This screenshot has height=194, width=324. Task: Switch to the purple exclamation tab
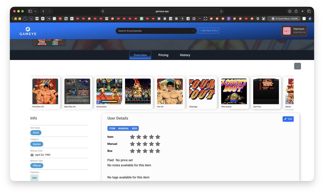point(229,19)
